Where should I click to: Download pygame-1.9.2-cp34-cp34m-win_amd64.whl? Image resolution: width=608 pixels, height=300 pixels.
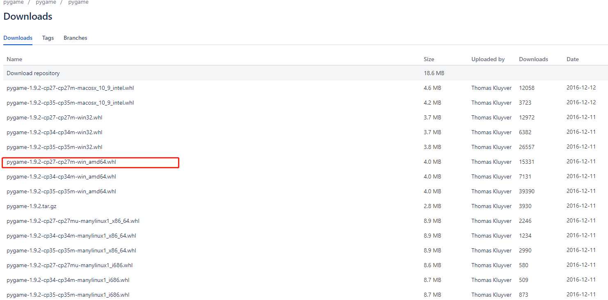[62, 176]
